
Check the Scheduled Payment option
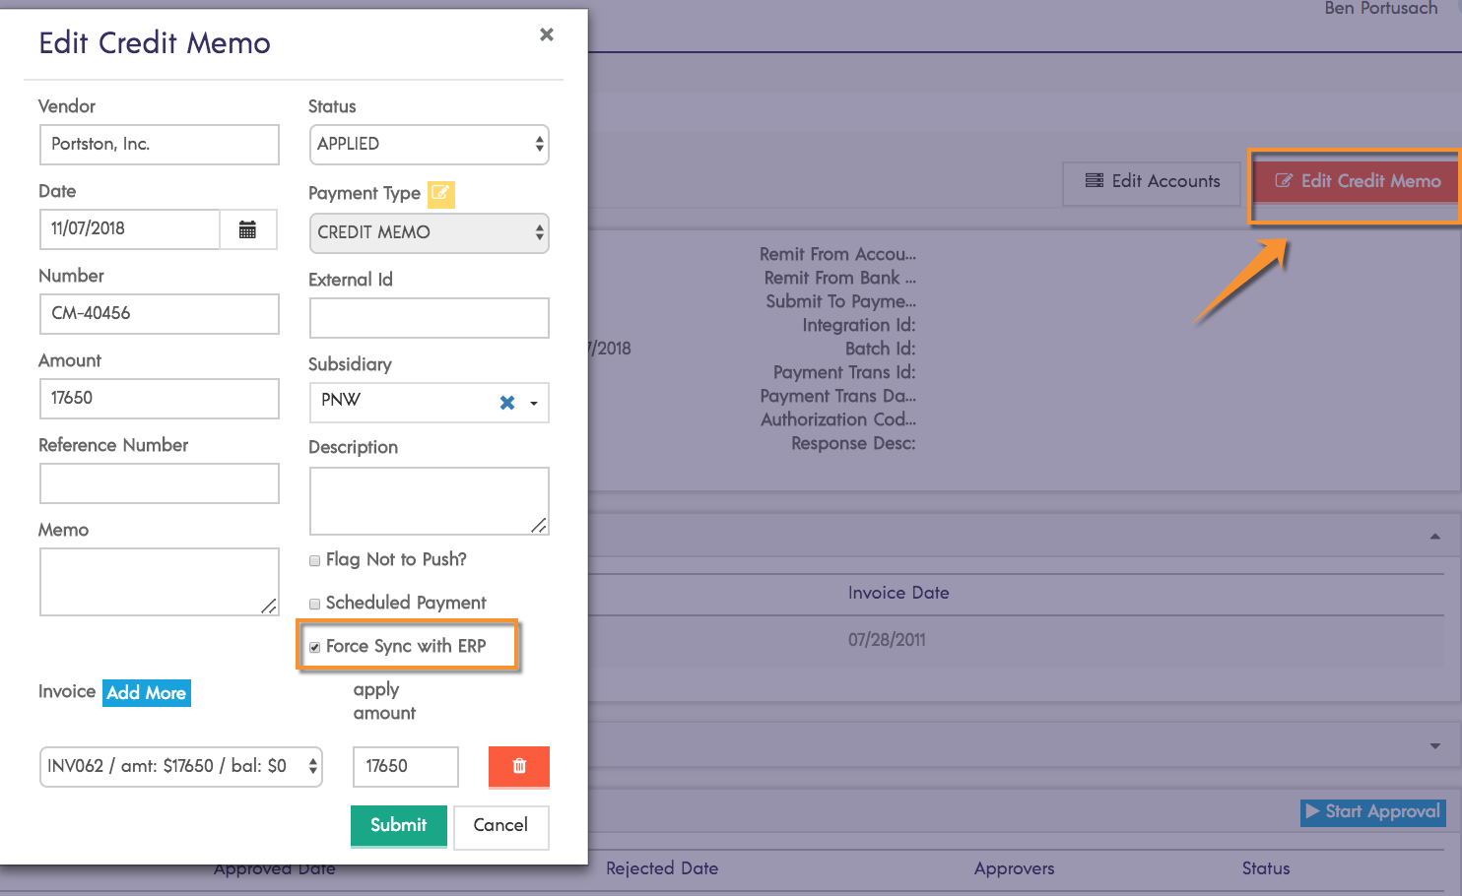tap(315, 604)
